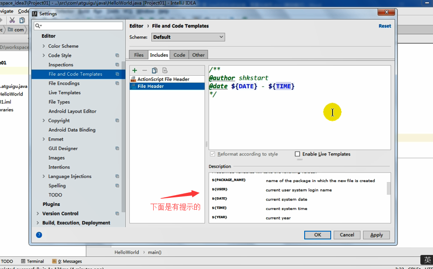Image resolution: width=433 pixels, height=269 pixels.
Task: Switch to the Includes tab
Action: (x=159, y=55)
